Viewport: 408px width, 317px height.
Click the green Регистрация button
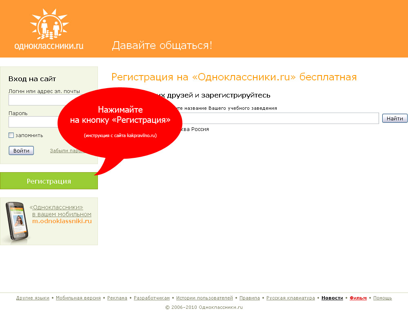click(49, 181)
